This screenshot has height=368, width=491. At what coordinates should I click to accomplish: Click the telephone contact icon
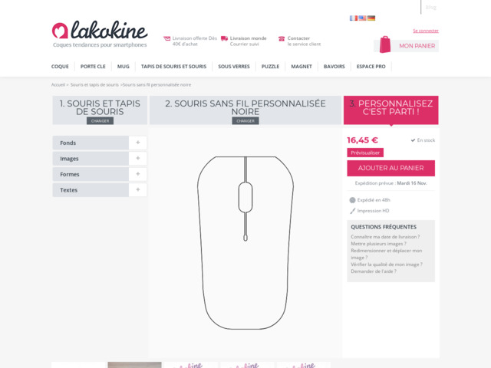(x=282, y=38)
